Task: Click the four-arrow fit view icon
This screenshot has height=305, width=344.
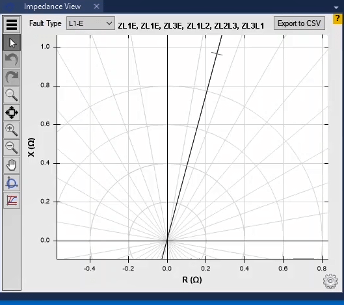Action: 12,113
